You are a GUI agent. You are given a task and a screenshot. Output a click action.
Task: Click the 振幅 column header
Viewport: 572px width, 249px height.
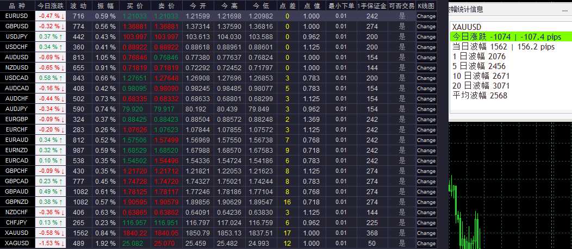click(x=105, y=6)
